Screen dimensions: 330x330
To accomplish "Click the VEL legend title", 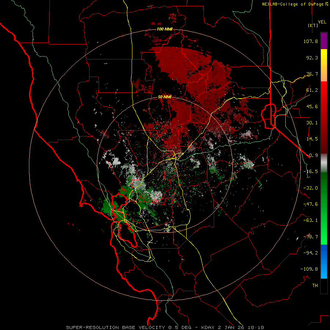I will click(322, 22).
